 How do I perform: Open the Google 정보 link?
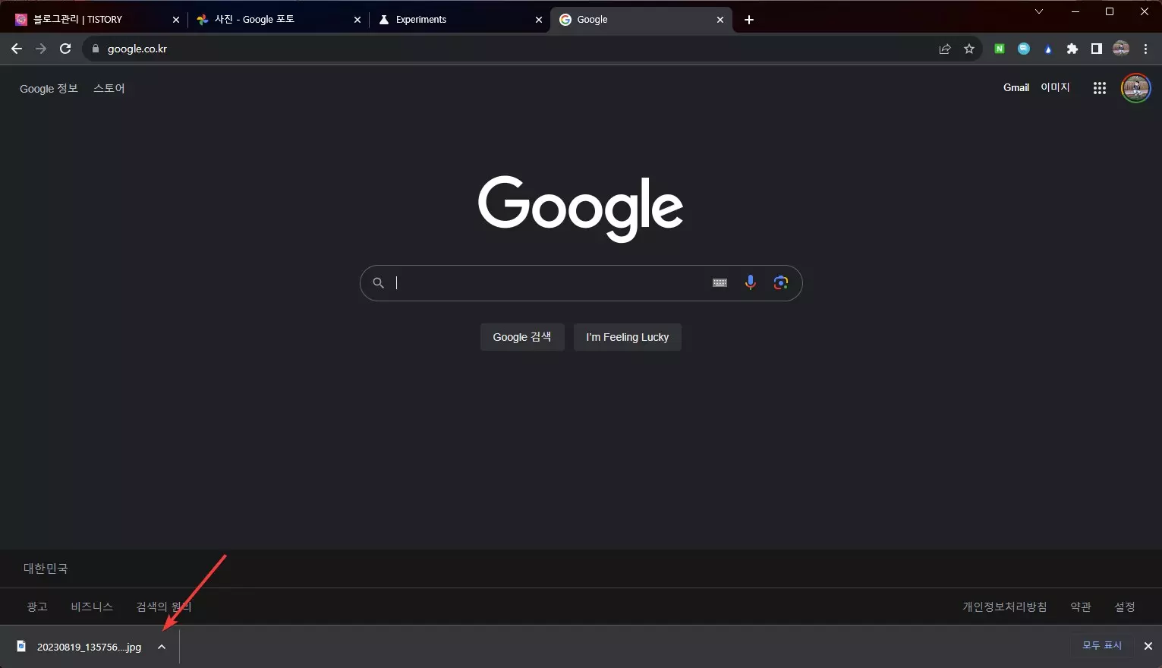pyautogui.click(x=49, y=89)
